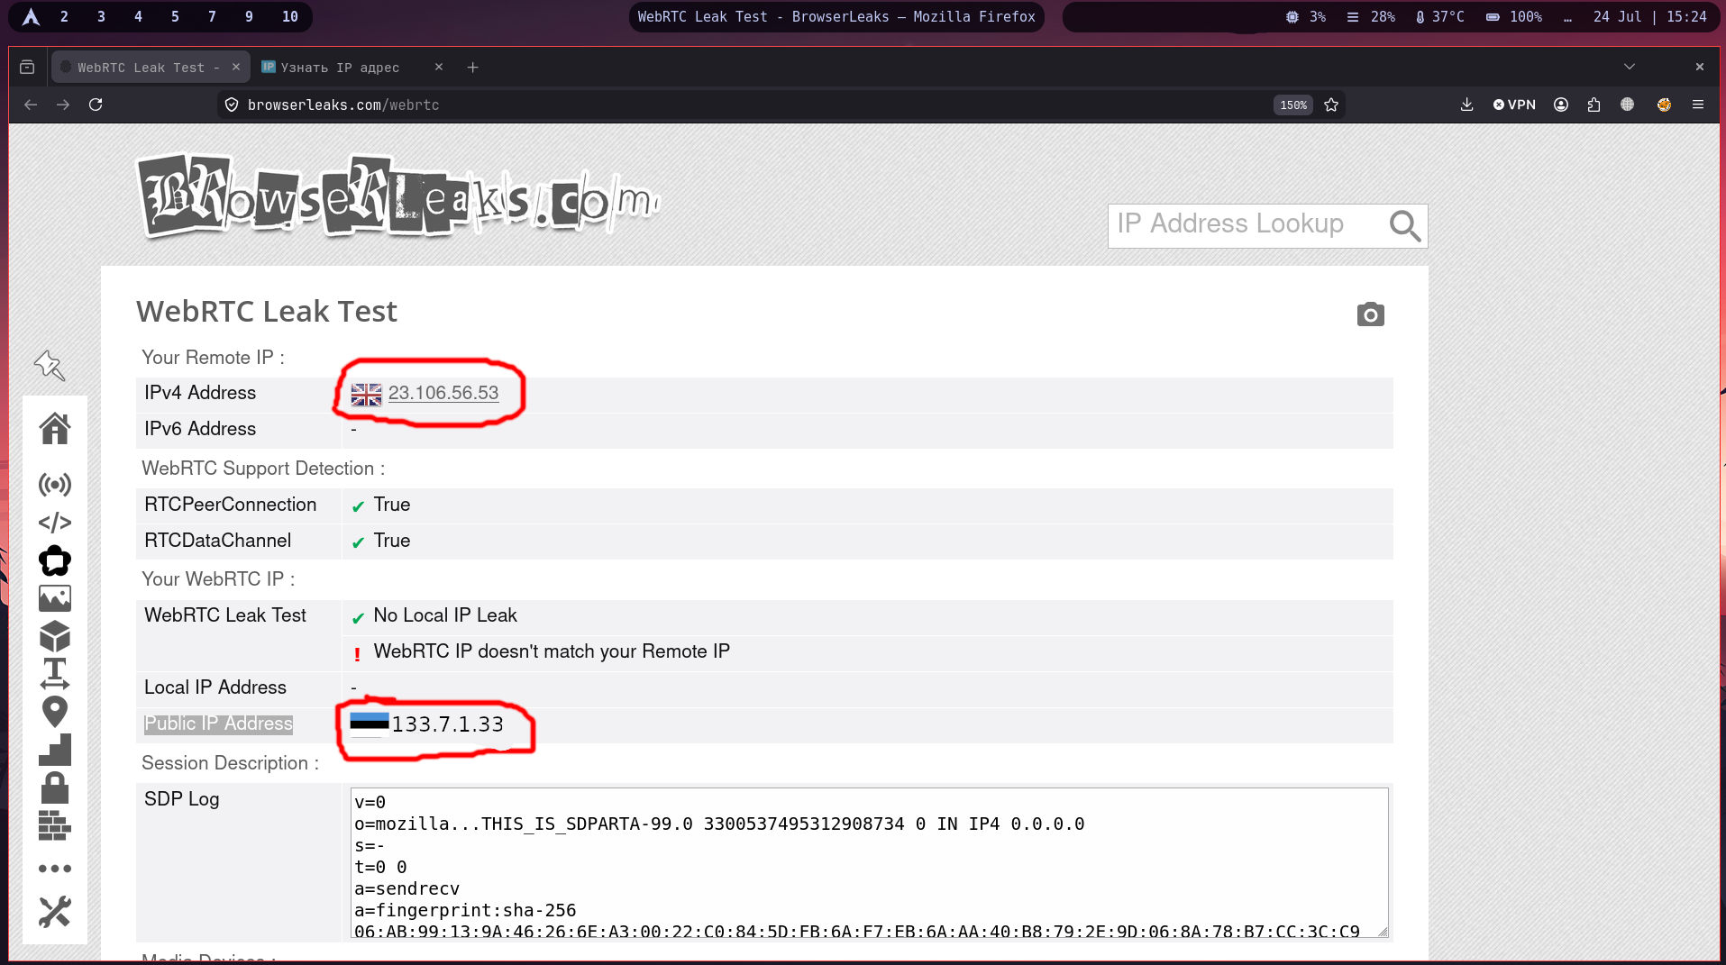Open the code brackets sidebar icon

point(55,523)
